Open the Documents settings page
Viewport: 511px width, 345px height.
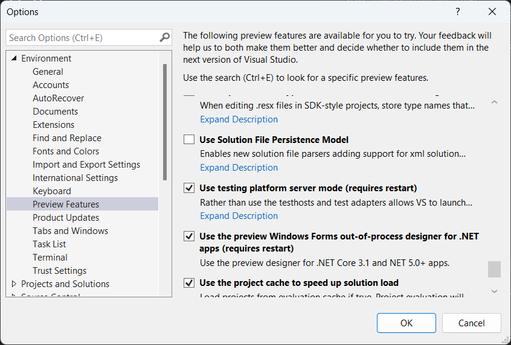tap(56, 112)
